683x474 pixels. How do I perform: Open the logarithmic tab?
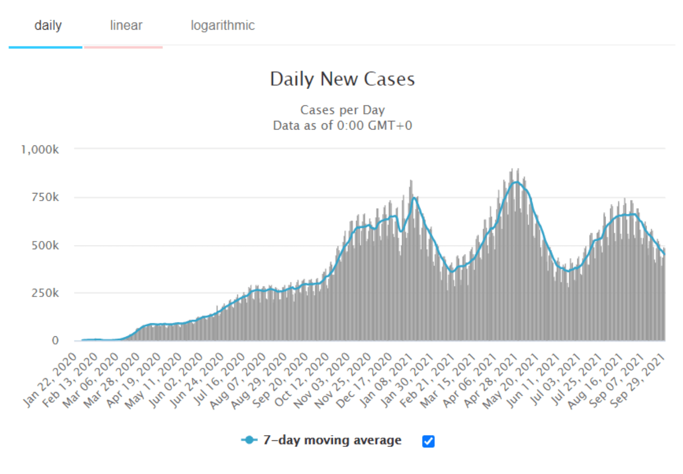222,26
